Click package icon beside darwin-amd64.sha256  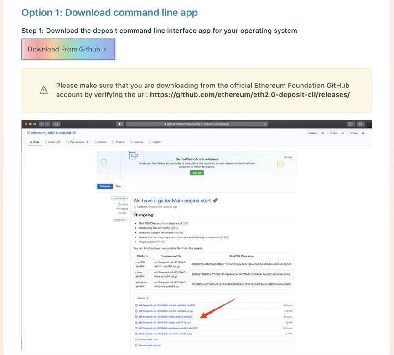[136, 305]
